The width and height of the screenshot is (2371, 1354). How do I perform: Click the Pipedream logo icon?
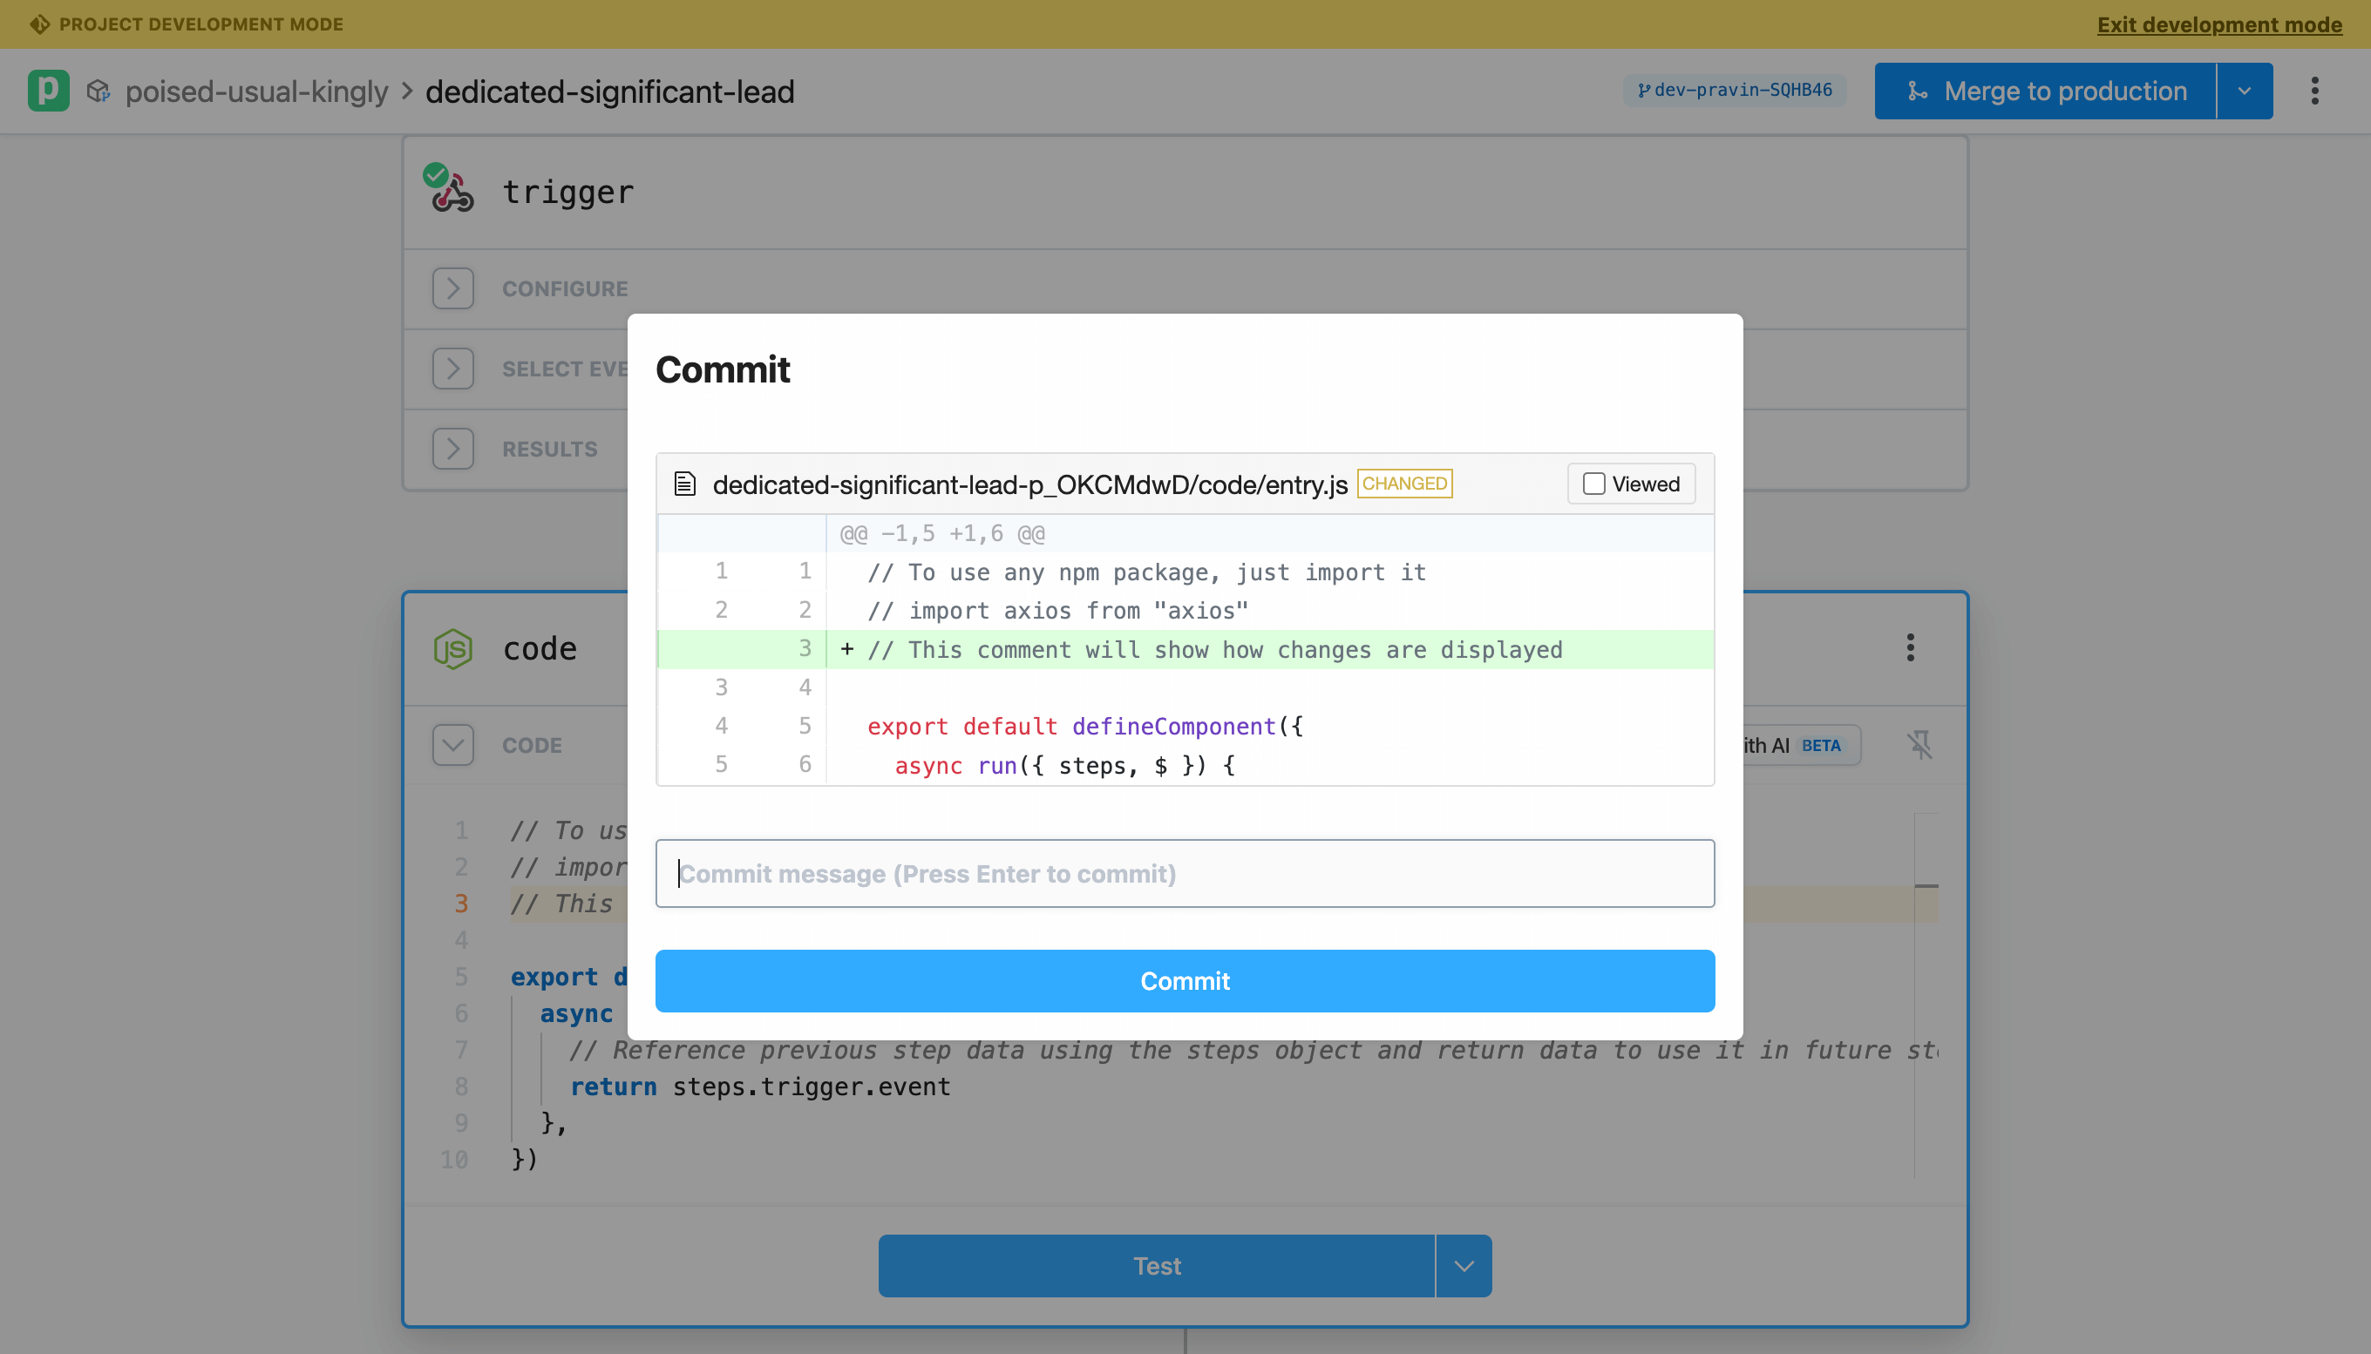coord(47,91)
